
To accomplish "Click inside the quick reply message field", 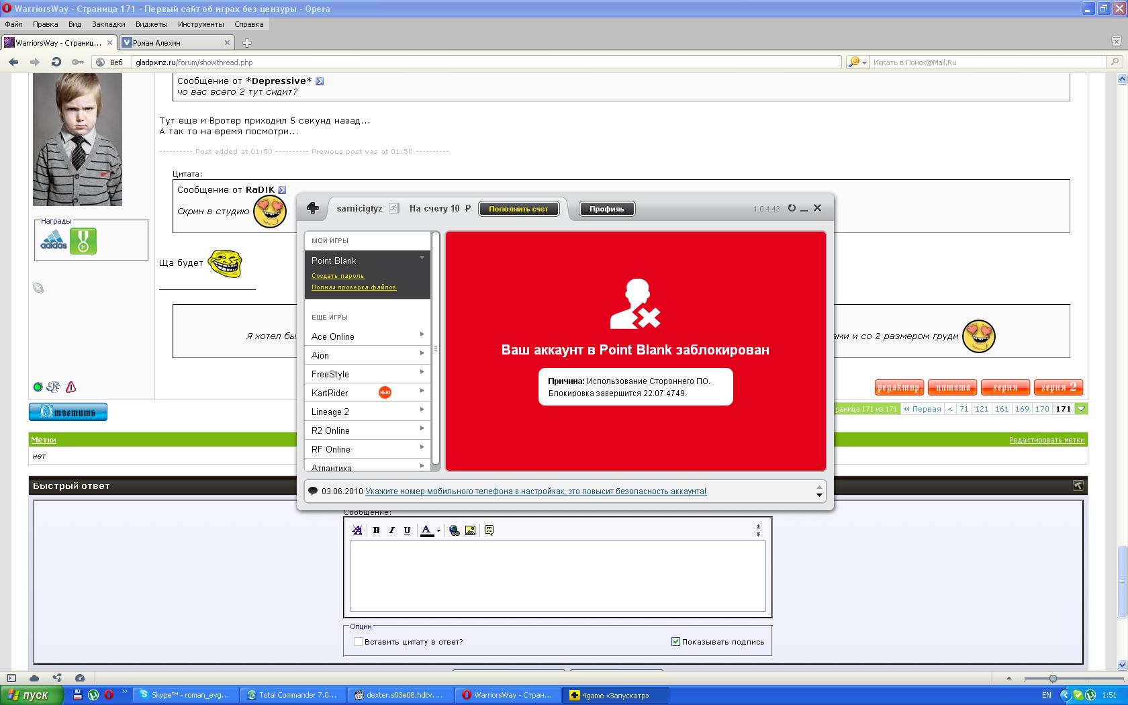I will point(557,576).
